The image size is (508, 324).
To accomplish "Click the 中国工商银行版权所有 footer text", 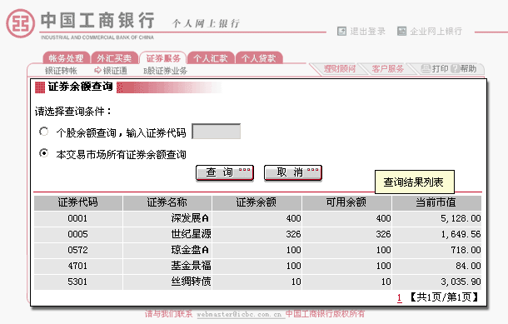I will tap(325, 314).
